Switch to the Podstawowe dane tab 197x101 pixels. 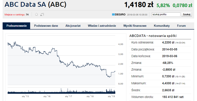46,26
